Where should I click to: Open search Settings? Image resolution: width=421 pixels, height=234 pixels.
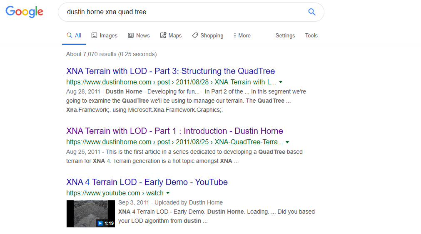[x=285, y=36]
